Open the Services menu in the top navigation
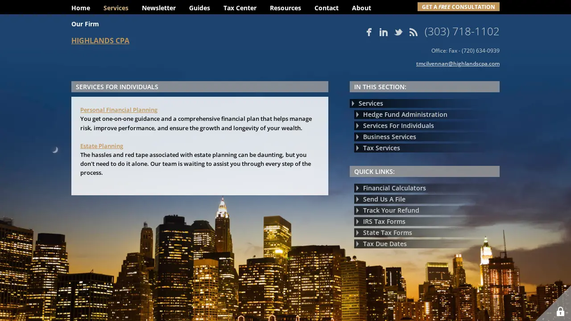 click(x=116, y=8)
